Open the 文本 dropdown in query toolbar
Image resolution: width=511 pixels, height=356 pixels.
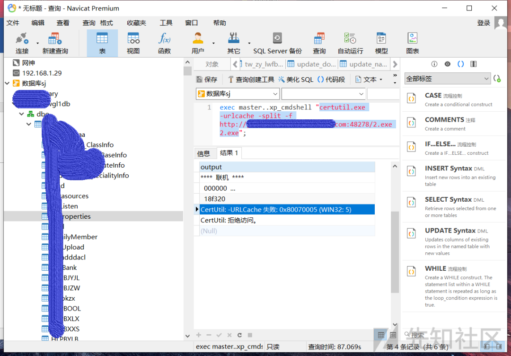tap(369, 80)
